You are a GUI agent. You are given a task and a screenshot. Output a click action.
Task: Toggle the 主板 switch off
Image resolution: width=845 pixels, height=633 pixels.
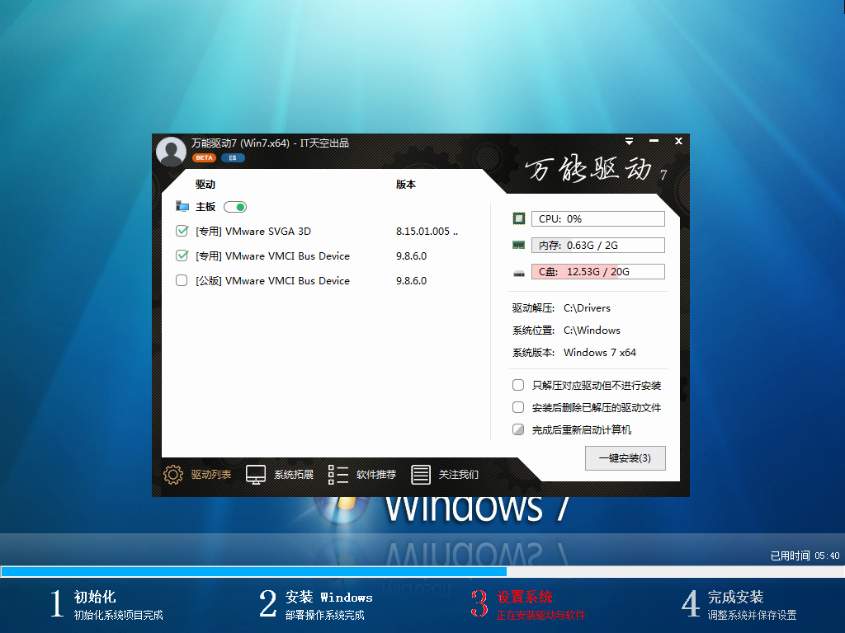pos(235,207)
